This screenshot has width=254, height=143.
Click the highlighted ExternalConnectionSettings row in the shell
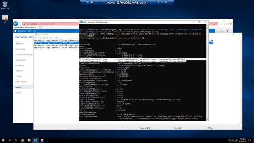point(132,62)
